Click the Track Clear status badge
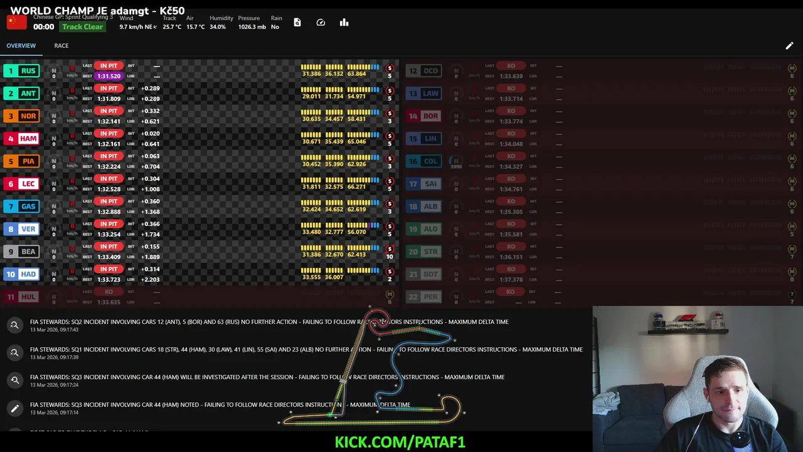This screenshot has height=452, width=803. pos(82,27)
